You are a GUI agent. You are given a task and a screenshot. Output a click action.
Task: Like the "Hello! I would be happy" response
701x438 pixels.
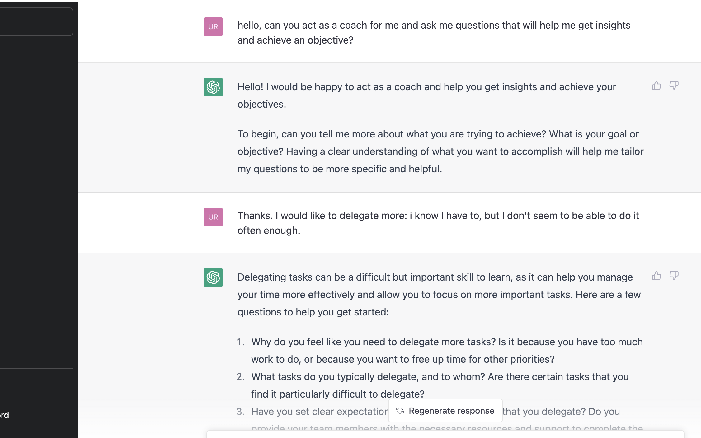(656, 85)
